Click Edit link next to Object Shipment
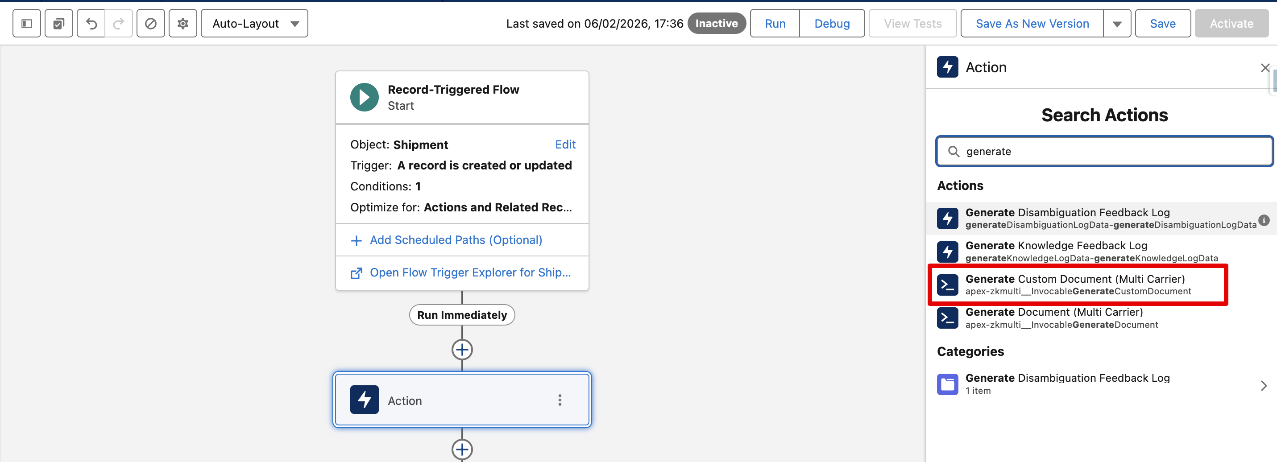The image size is (1277, 462). pyautogui.click(x=565, y=144)
